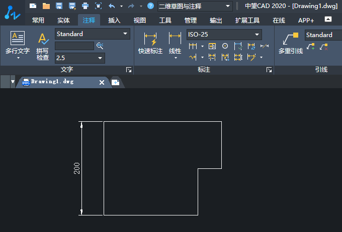Viewport: 342px width, 232px height.
Task: Click the jogged linear dimension icon
Action: (x=193, y=57)
